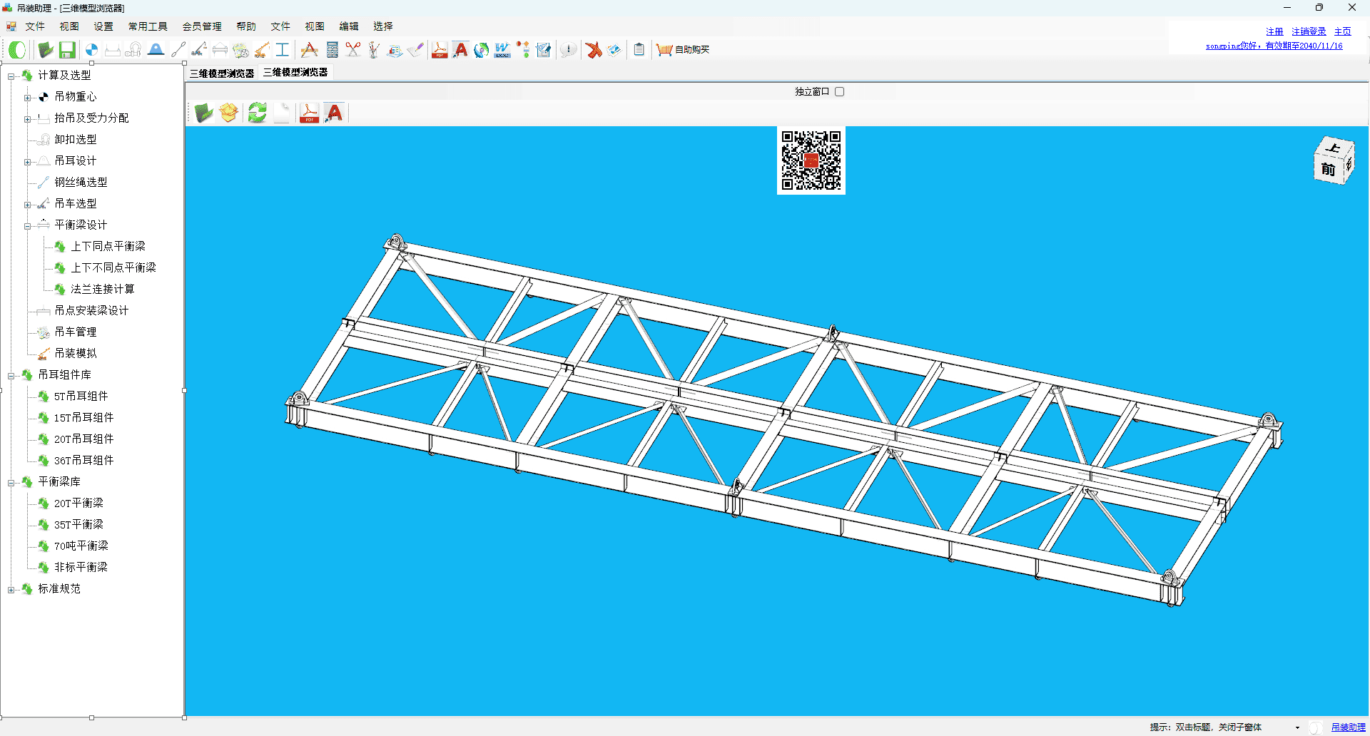
Task: Click the clipboard icon in main toolbar
Action: pos(639,50)
